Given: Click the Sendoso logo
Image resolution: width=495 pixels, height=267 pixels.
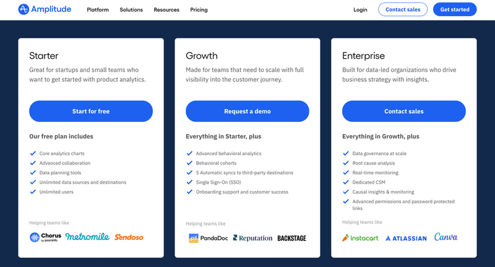Looking at the screenshot, I should pos(129,237).
